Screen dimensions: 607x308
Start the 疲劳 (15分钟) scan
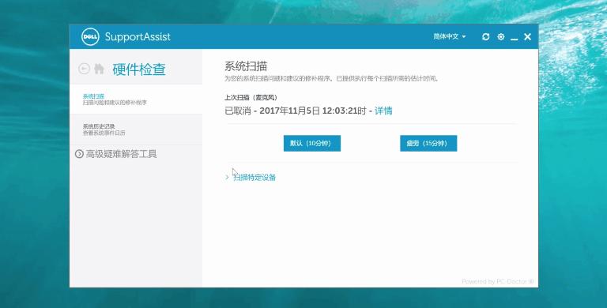pos(428,143)
